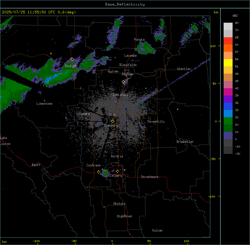Choose the bright green 20–30 dBZ swatch
The height and width of the screenshot is (245, 250).
(x=228, y=121)
